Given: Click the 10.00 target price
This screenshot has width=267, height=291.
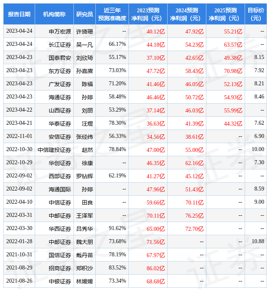Looking at the screenshot, I should 258,149.
